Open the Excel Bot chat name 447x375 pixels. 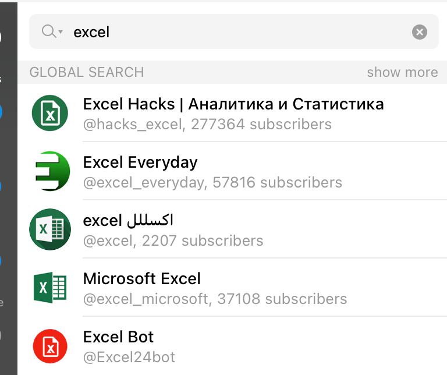[118, 337]
